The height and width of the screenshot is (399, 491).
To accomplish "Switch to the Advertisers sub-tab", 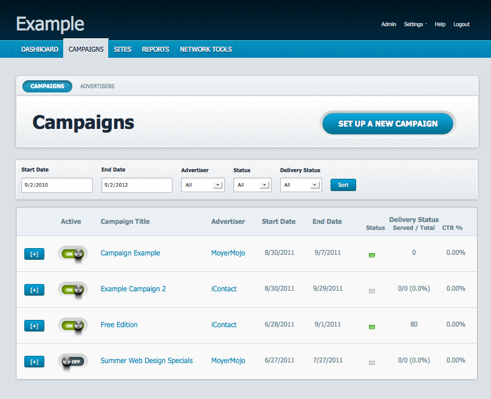I will click(x=97, y=86).
